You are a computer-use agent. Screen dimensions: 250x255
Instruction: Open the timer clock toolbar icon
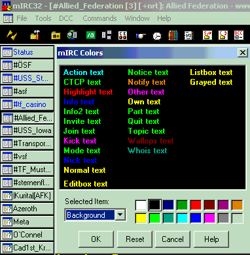(x=157, y=36)
